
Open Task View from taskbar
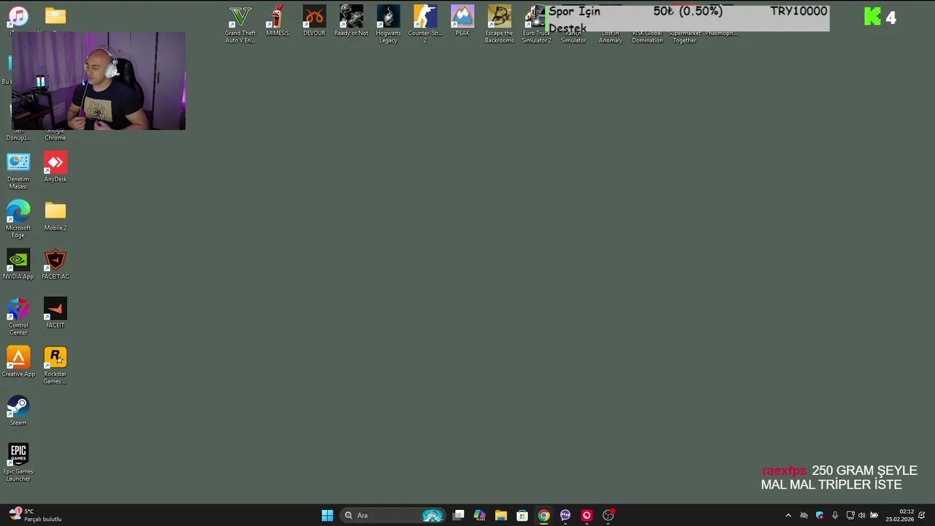pos(458,515)
